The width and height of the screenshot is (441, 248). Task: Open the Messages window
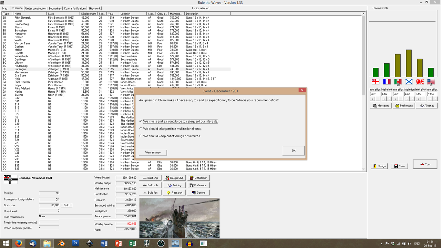(x=380, y=105)
